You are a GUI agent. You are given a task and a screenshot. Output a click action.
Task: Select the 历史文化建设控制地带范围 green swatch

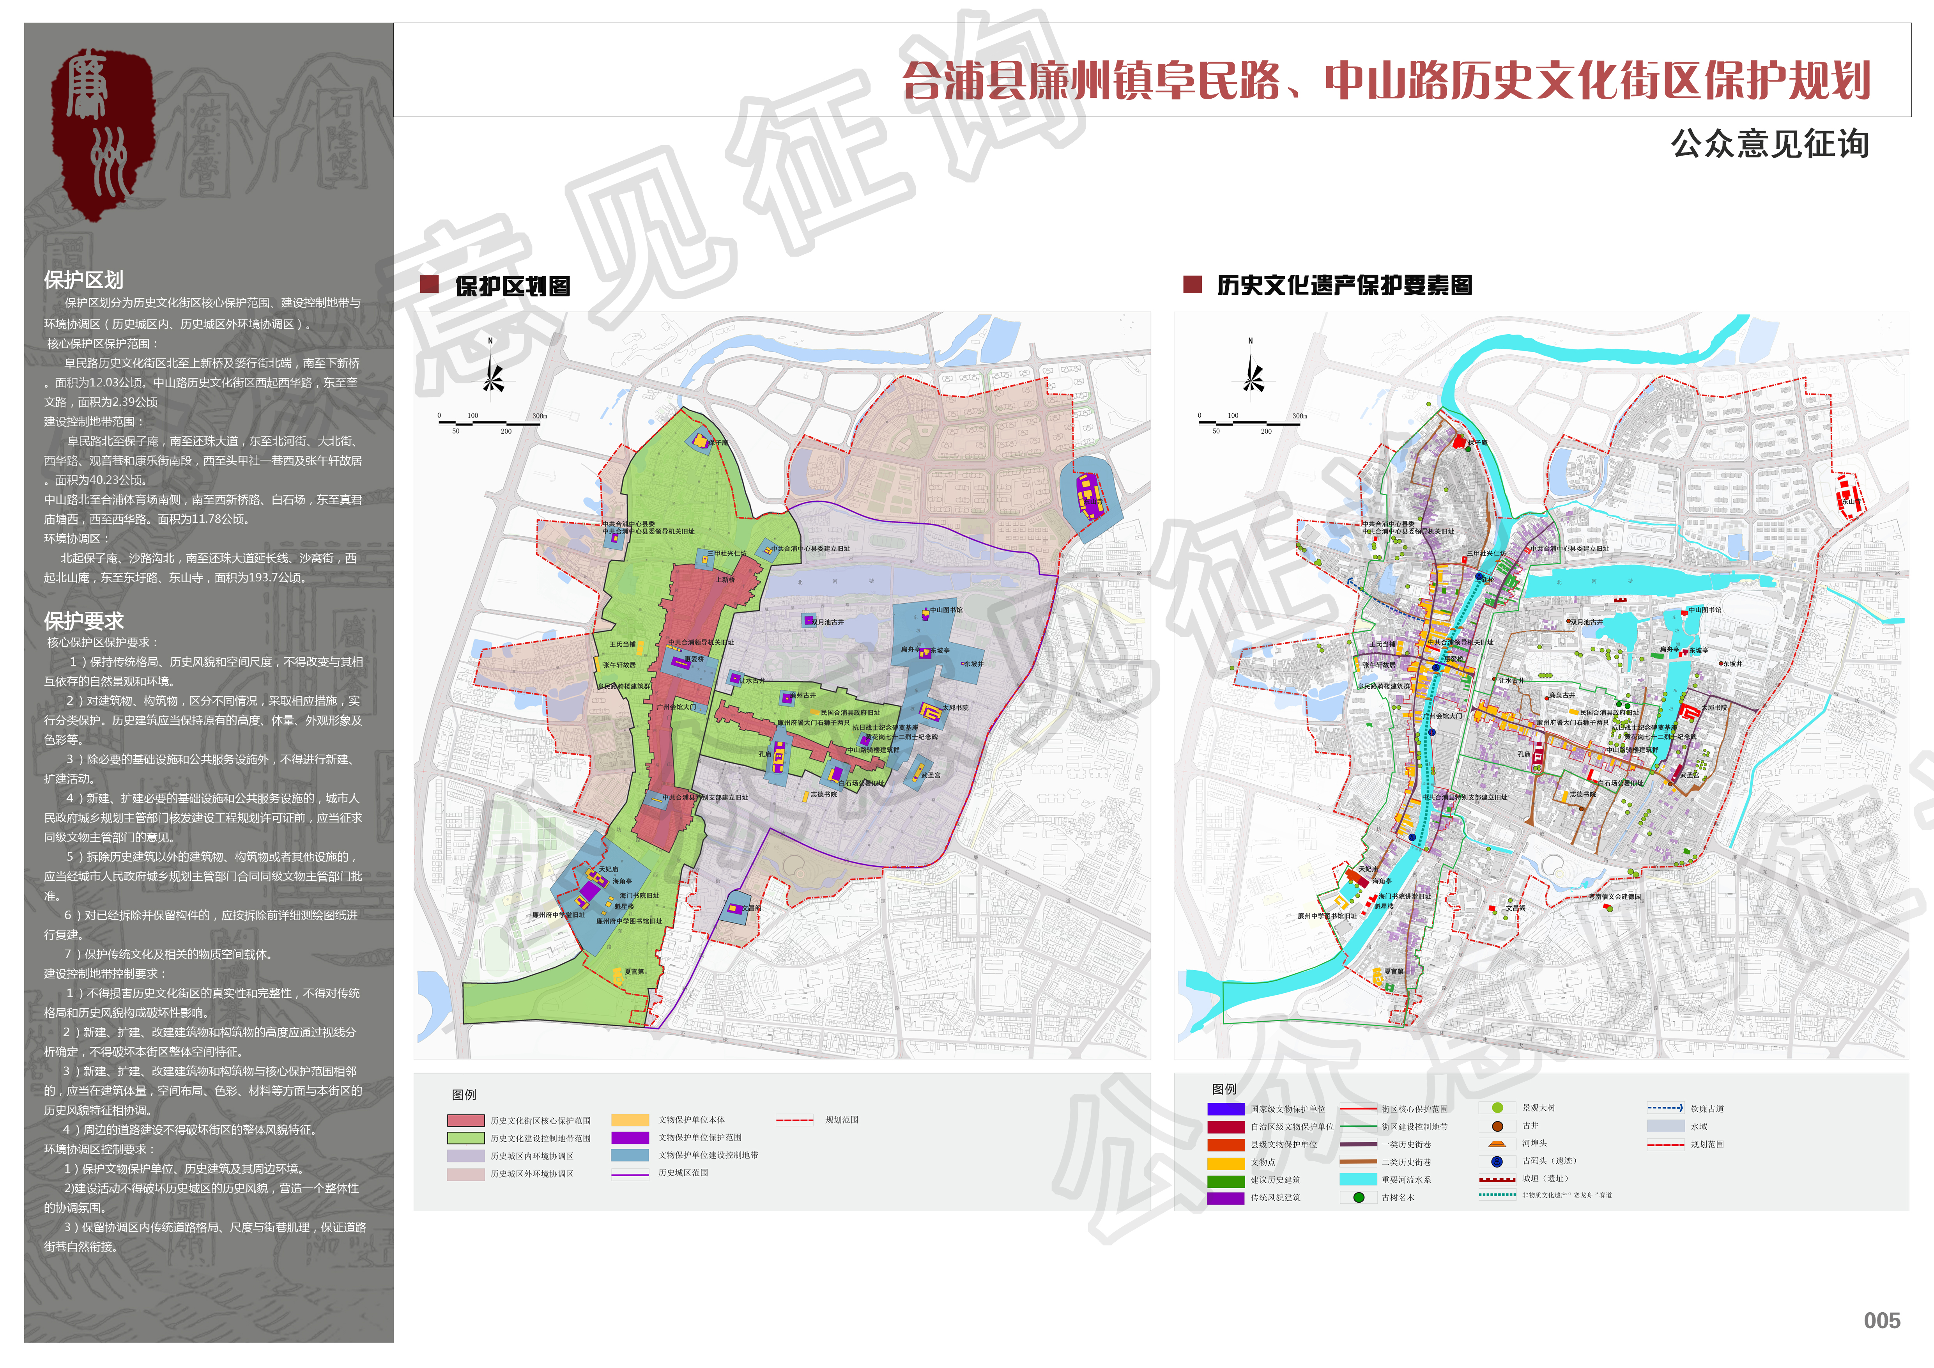pyautogui.click(x=466, y=1138)
